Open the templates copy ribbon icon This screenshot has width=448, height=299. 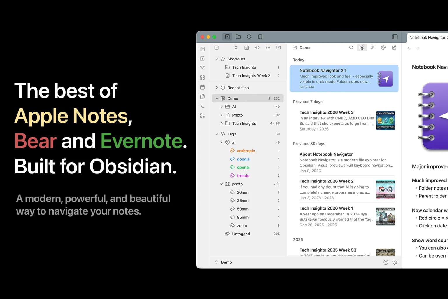click(x=203, y=97)
